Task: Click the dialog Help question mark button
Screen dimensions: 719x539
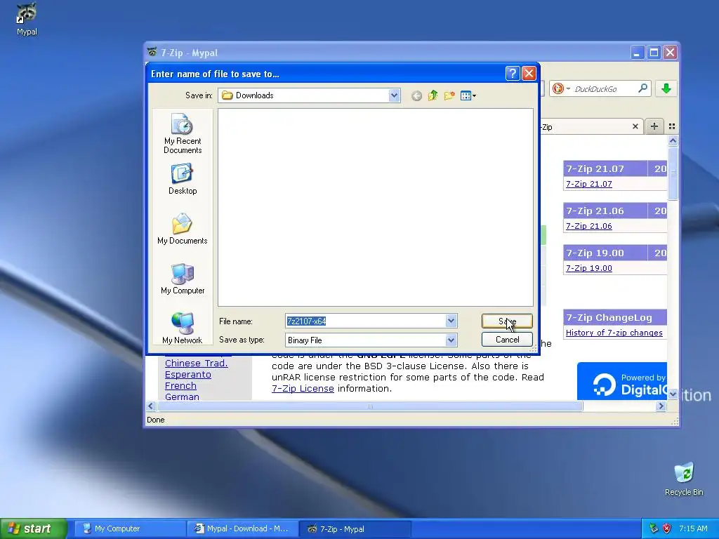Action: point(512,73)
